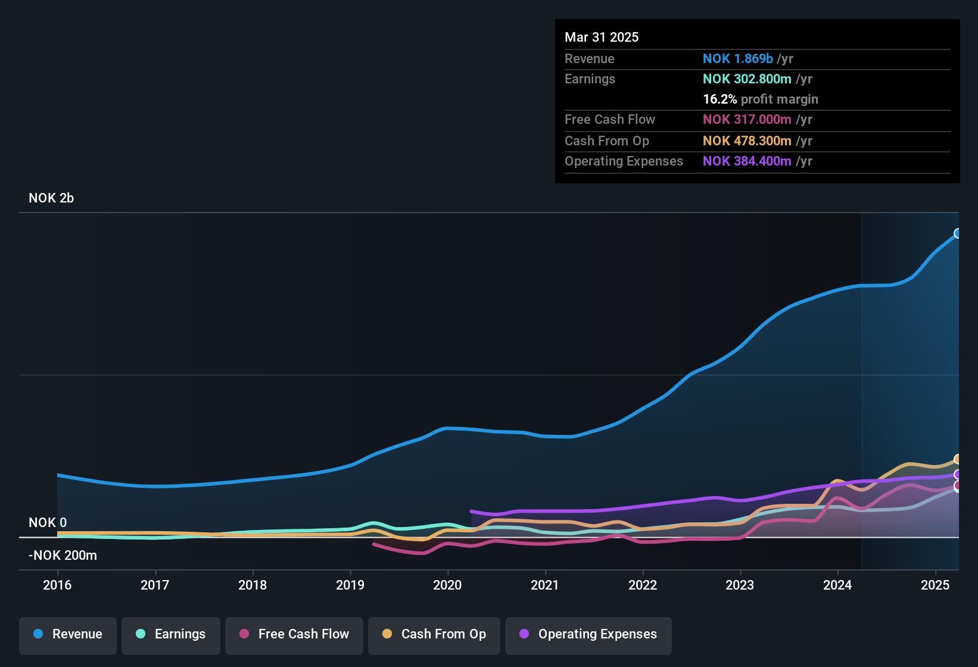Click the 2019 x-axis label
This screenshot has height=667, width=978.
350,585
